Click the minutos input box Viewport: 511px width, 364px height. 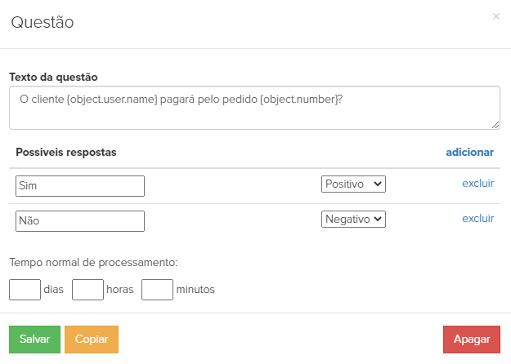click(157, 290)
